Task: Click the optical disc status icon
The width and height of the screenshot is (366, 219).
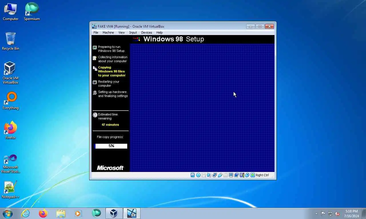Action: [198, 175]
